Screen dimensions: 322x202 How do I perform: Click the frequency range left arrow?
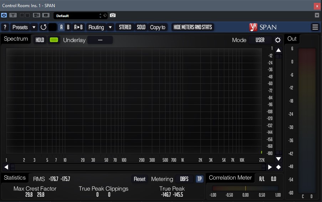tap(6, 167)
